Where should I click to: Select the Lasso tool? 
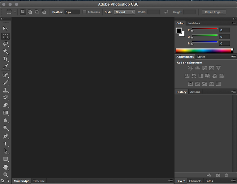tap(6, 44)
